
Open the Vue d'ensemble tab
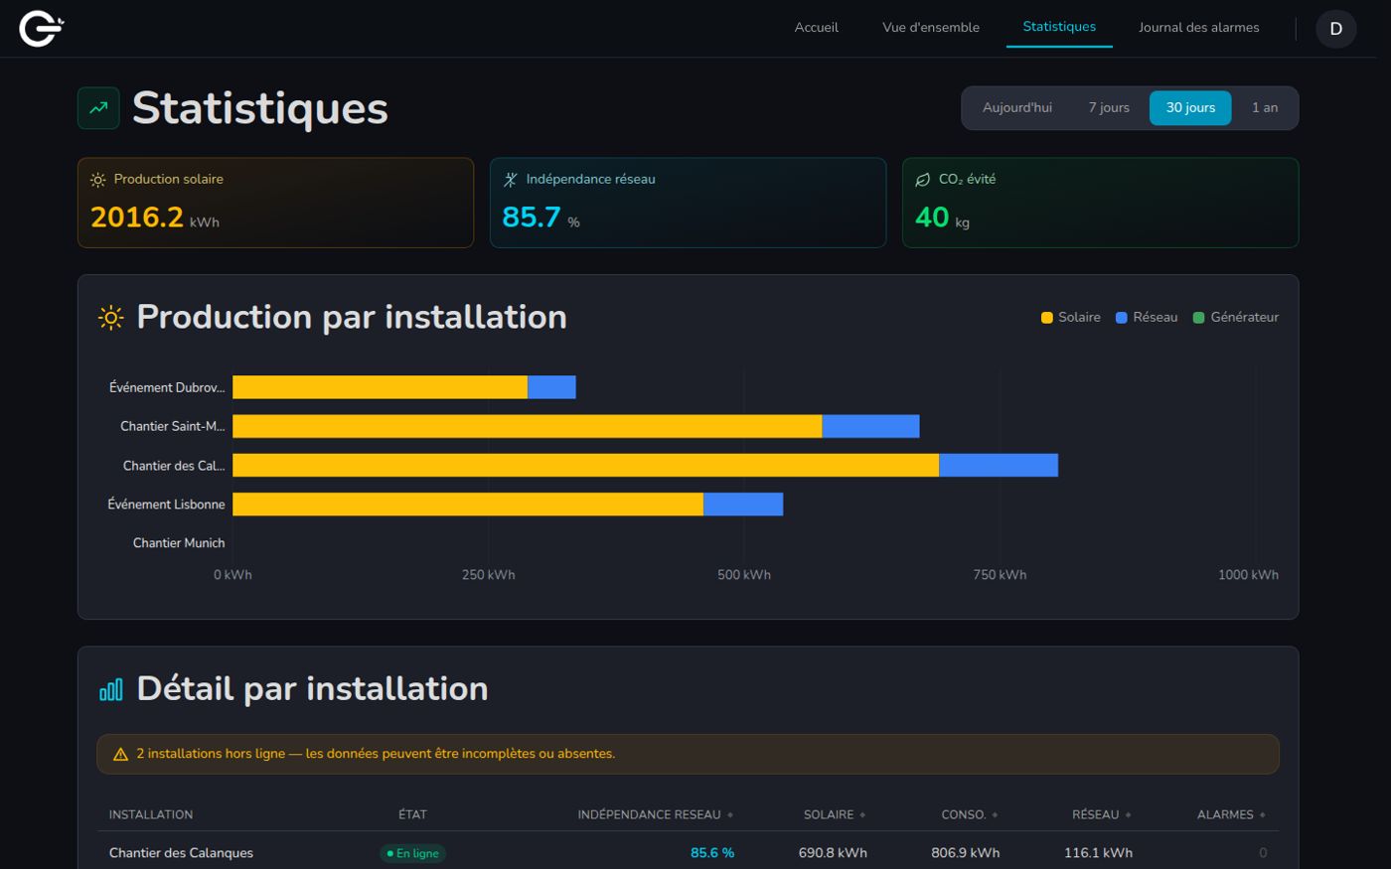[x=931, y=28]
